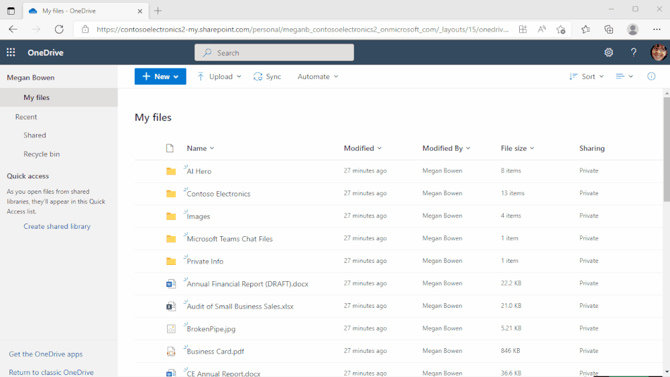Open Annual Financial Report (DRAFT).docx
The height and width of the screenshot is (377, 670).
click(247, 284)
